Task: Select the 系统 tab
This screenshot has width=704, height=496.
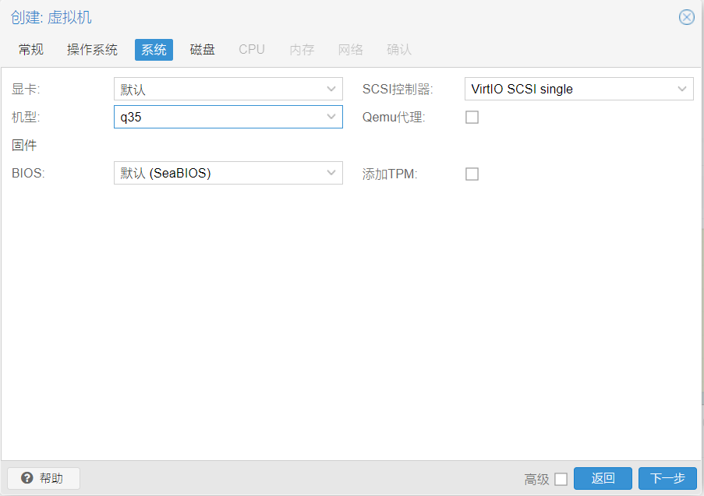Action: 154,50
